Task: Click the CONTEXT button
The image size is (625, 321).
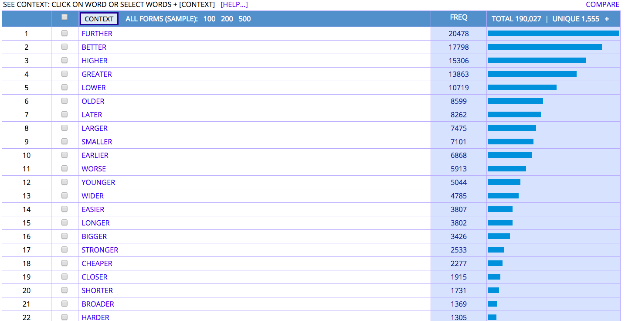Action: click(99, 19)
